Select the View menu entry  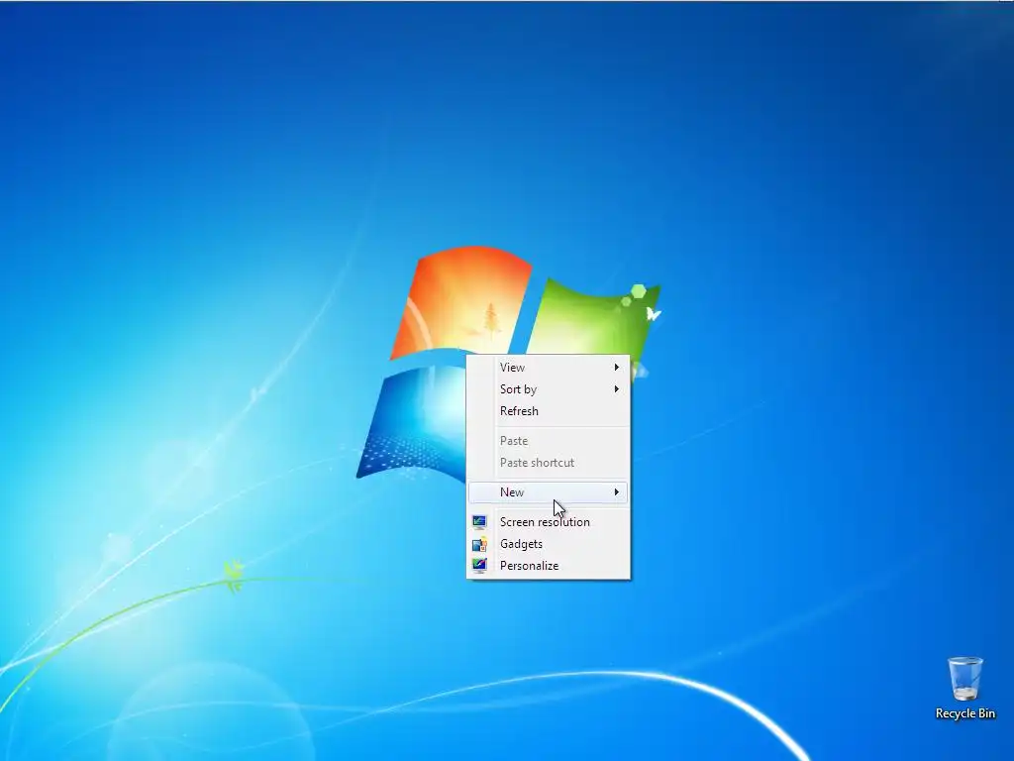coord(548,367)
